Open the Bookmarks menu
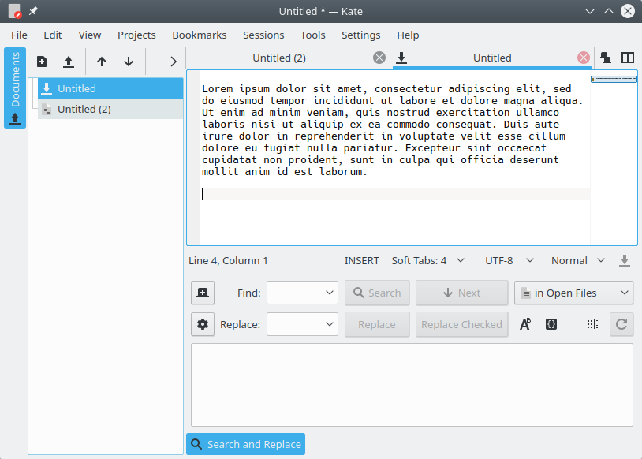 (x=200, y=35)
